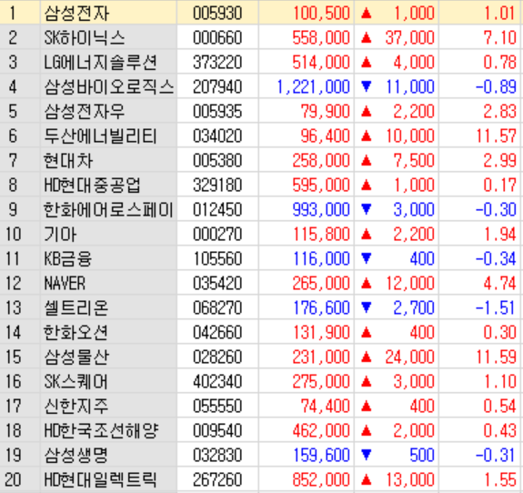
Task: Click stock code 028260
Action: click(x=217, y=357)
